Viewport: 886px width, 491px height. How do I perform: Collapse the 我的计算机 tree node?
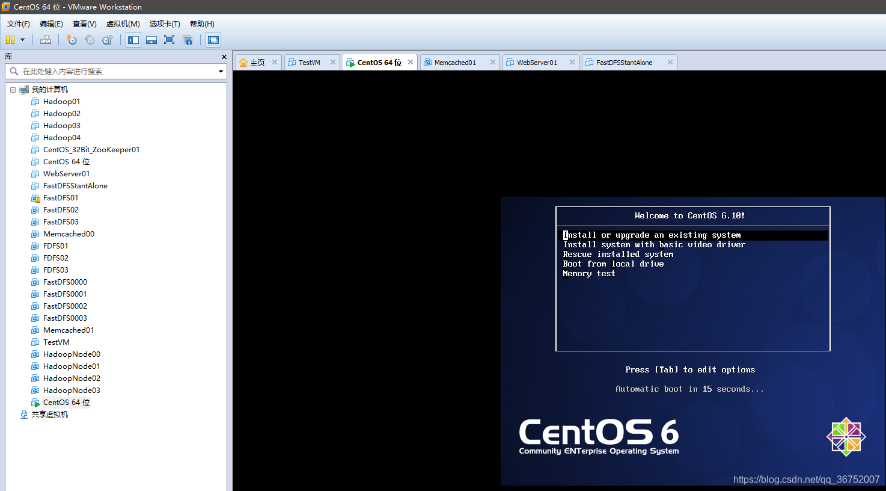(x=13, y=90)
